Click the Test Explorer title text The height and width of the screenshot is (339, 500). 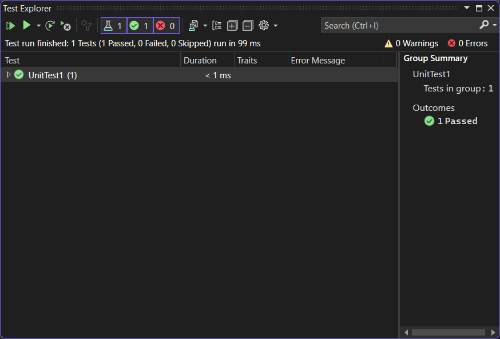[x=27, y=9]
